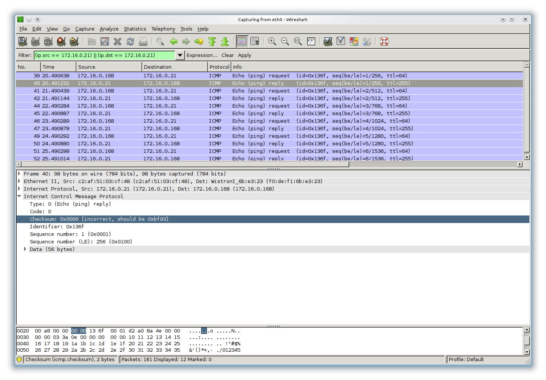Toggle colorize packet list

coord(242,42)
